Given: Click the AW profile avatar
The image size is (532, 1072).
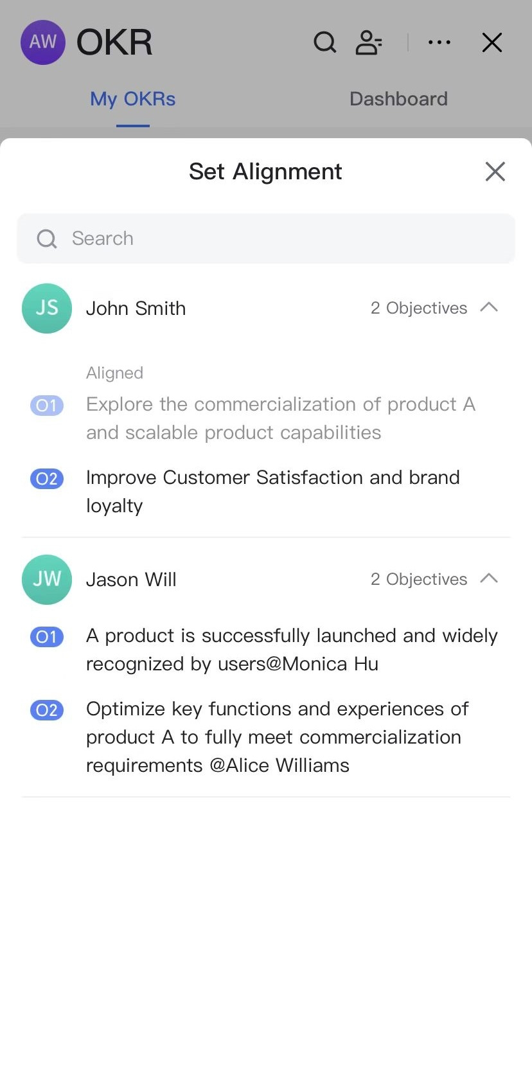Looking at the screenshot, I should coord(43,42).
